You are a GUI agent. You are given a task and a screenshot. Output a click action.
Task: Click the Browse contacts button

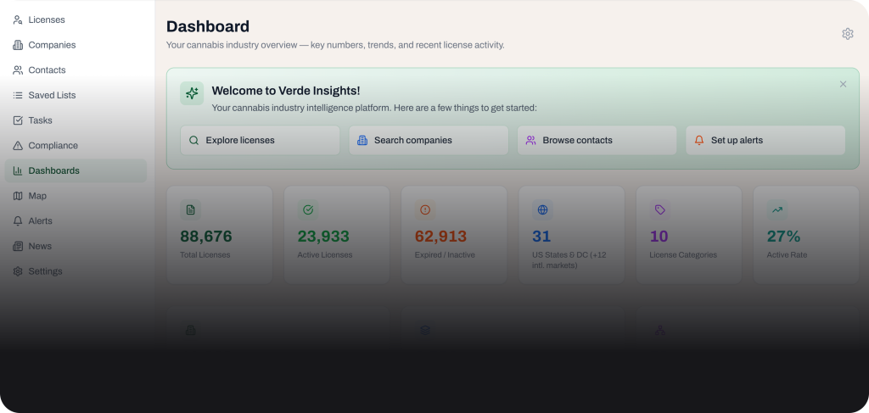(597, 140)
